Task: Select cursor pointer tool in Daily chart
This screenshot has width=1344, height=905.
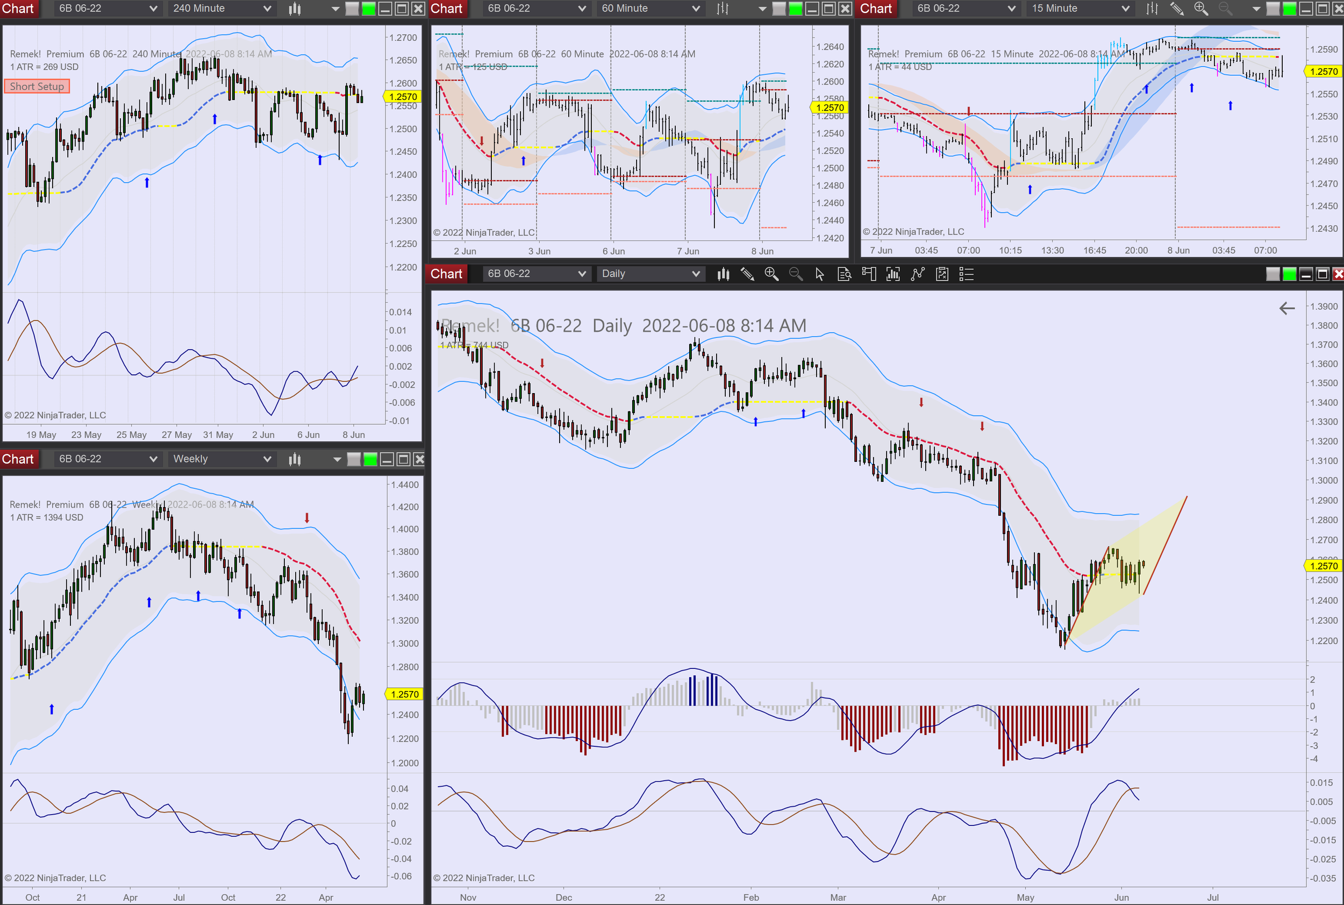Action: (819, 274)
